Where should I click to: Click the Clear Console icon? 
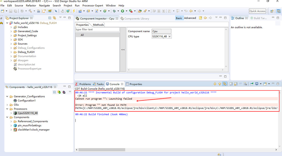[x=245, y=84]
